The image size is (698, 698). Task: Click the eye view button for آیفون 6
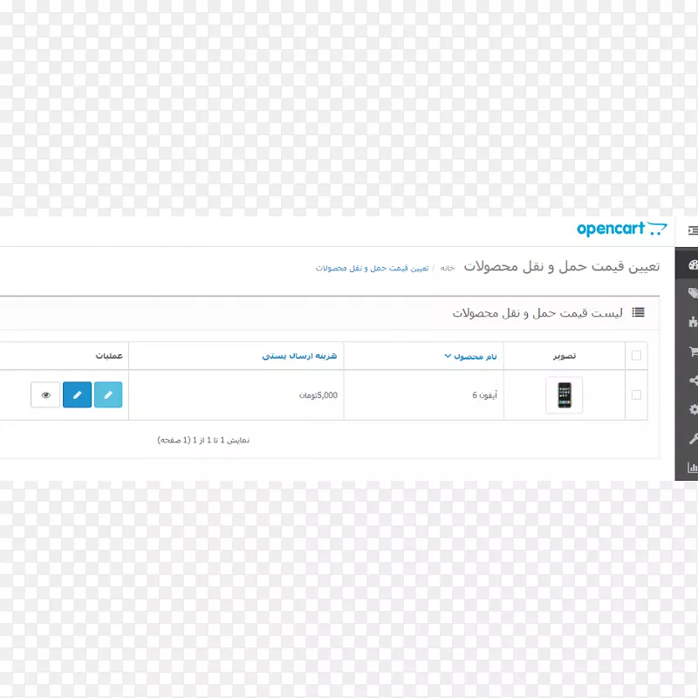tap(45, 395)
